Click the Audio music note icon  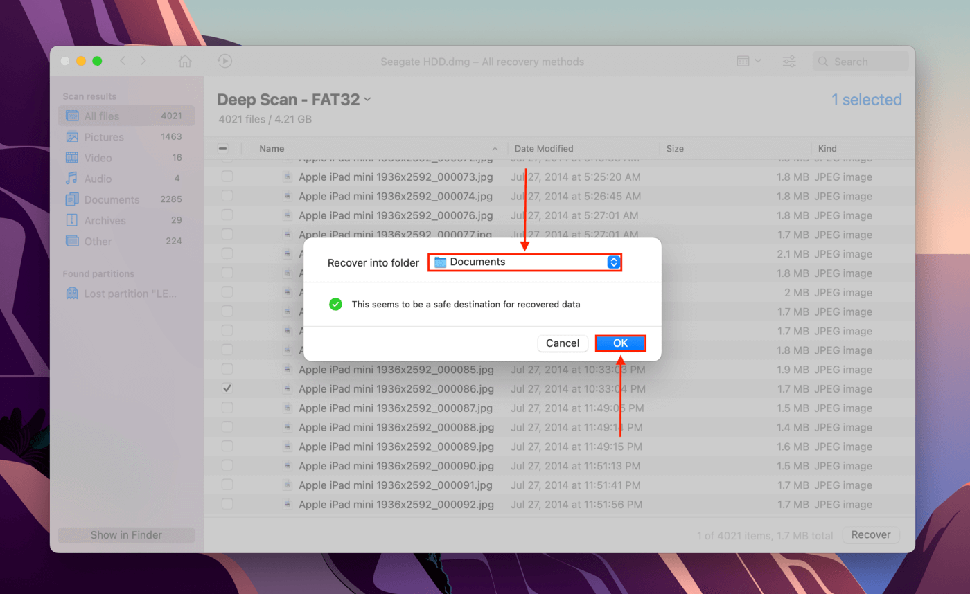point(71,179)
